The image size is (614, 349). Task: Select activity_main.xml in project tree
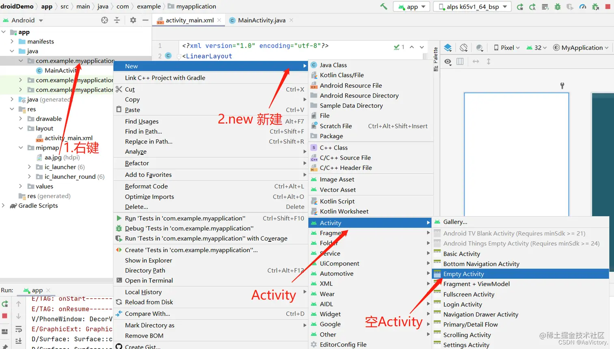point(68,138)
